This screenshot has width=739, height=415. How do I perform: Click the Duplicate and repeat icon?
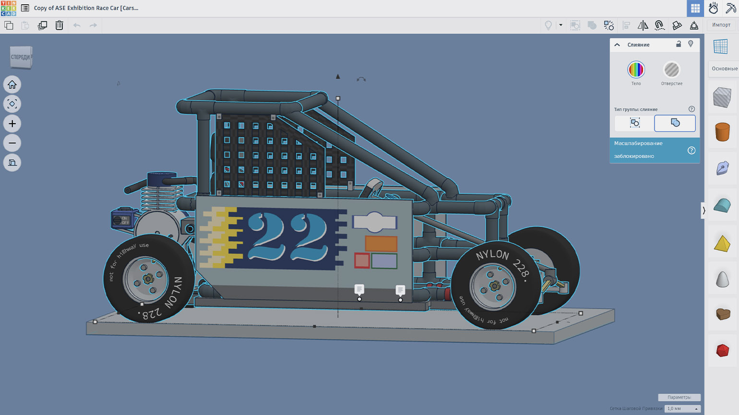42,25
